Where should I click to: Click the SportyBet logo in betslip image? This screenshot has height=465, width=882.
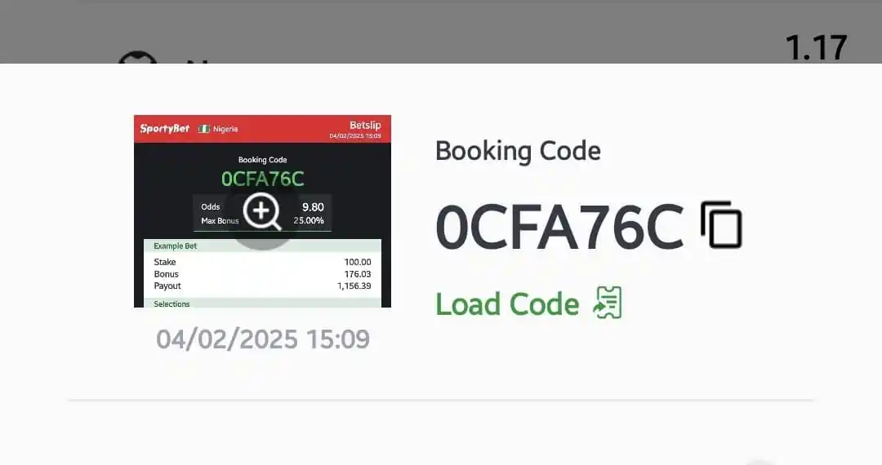click(x=164, y=128)
